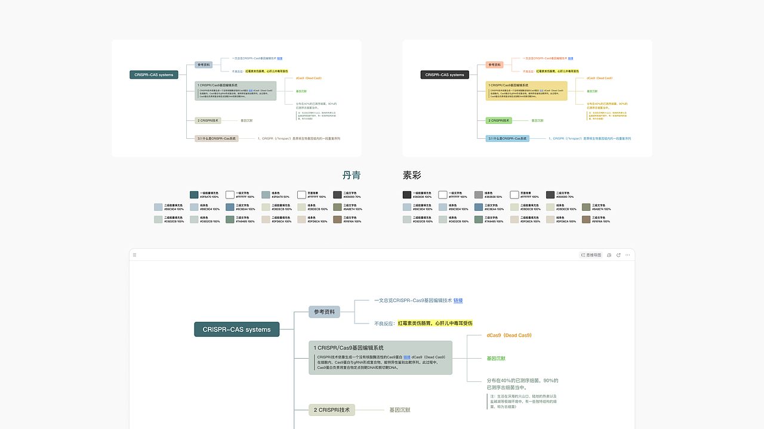
Task: Click the green 2 CRISPRi技术 node in the 素彩 preview
Action: [x=500, y=120]
